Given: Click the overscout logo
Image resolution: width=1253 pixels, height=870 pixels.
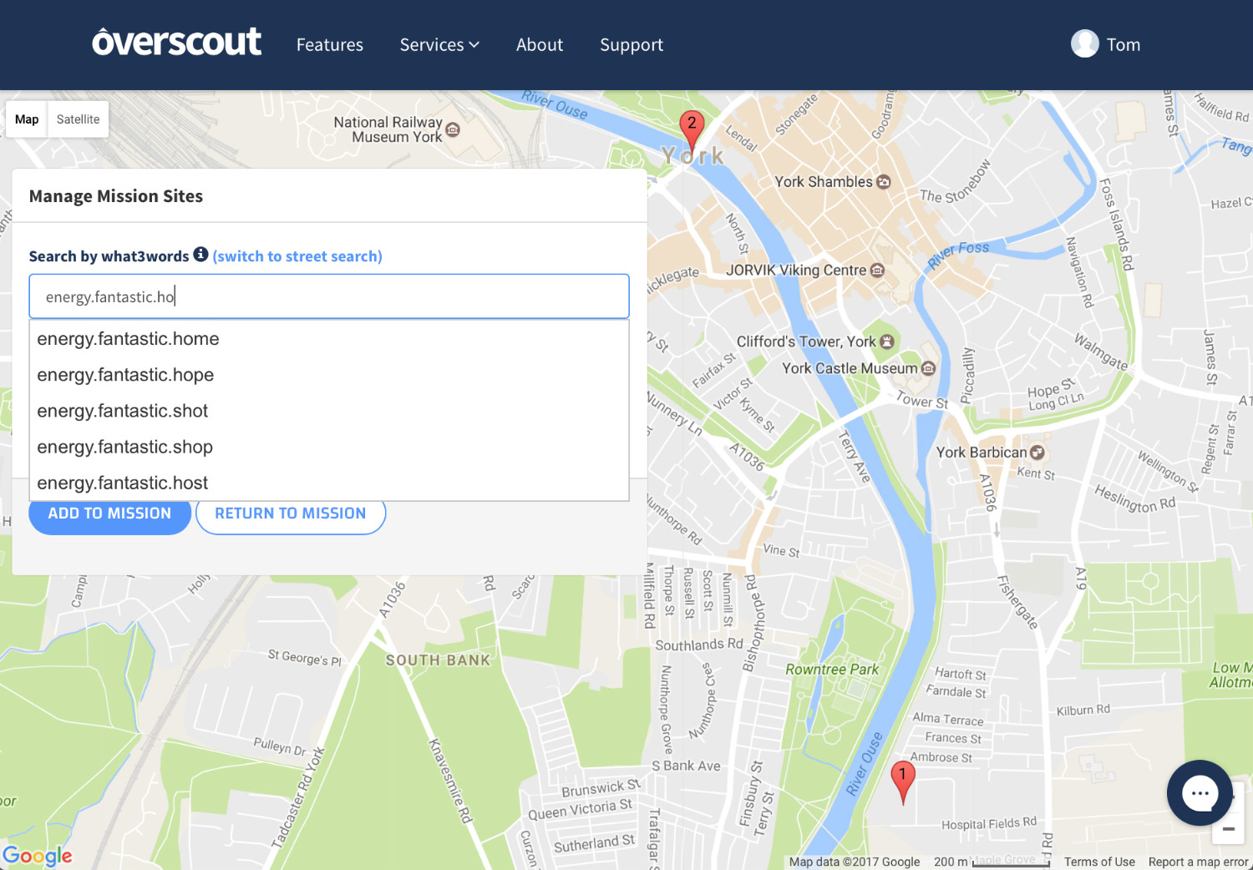Looking at the screenshot, I should click(176, 43).
